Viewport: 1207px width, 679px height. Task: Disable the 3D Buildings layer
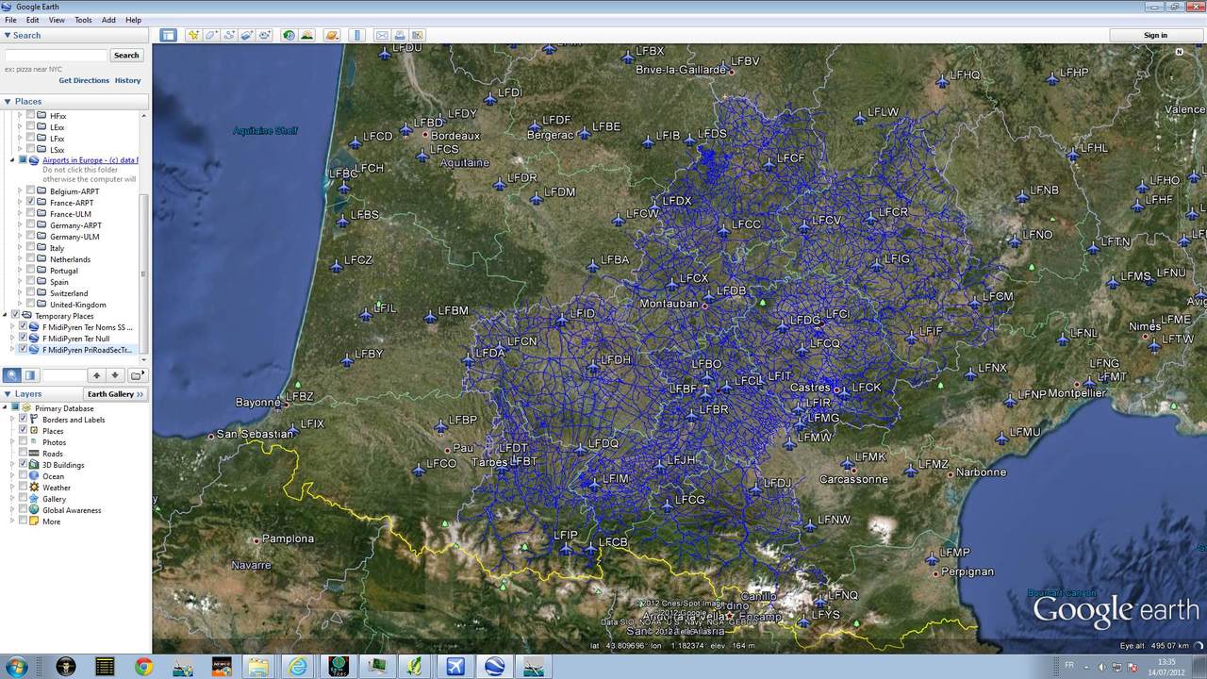tap(24, 465)
